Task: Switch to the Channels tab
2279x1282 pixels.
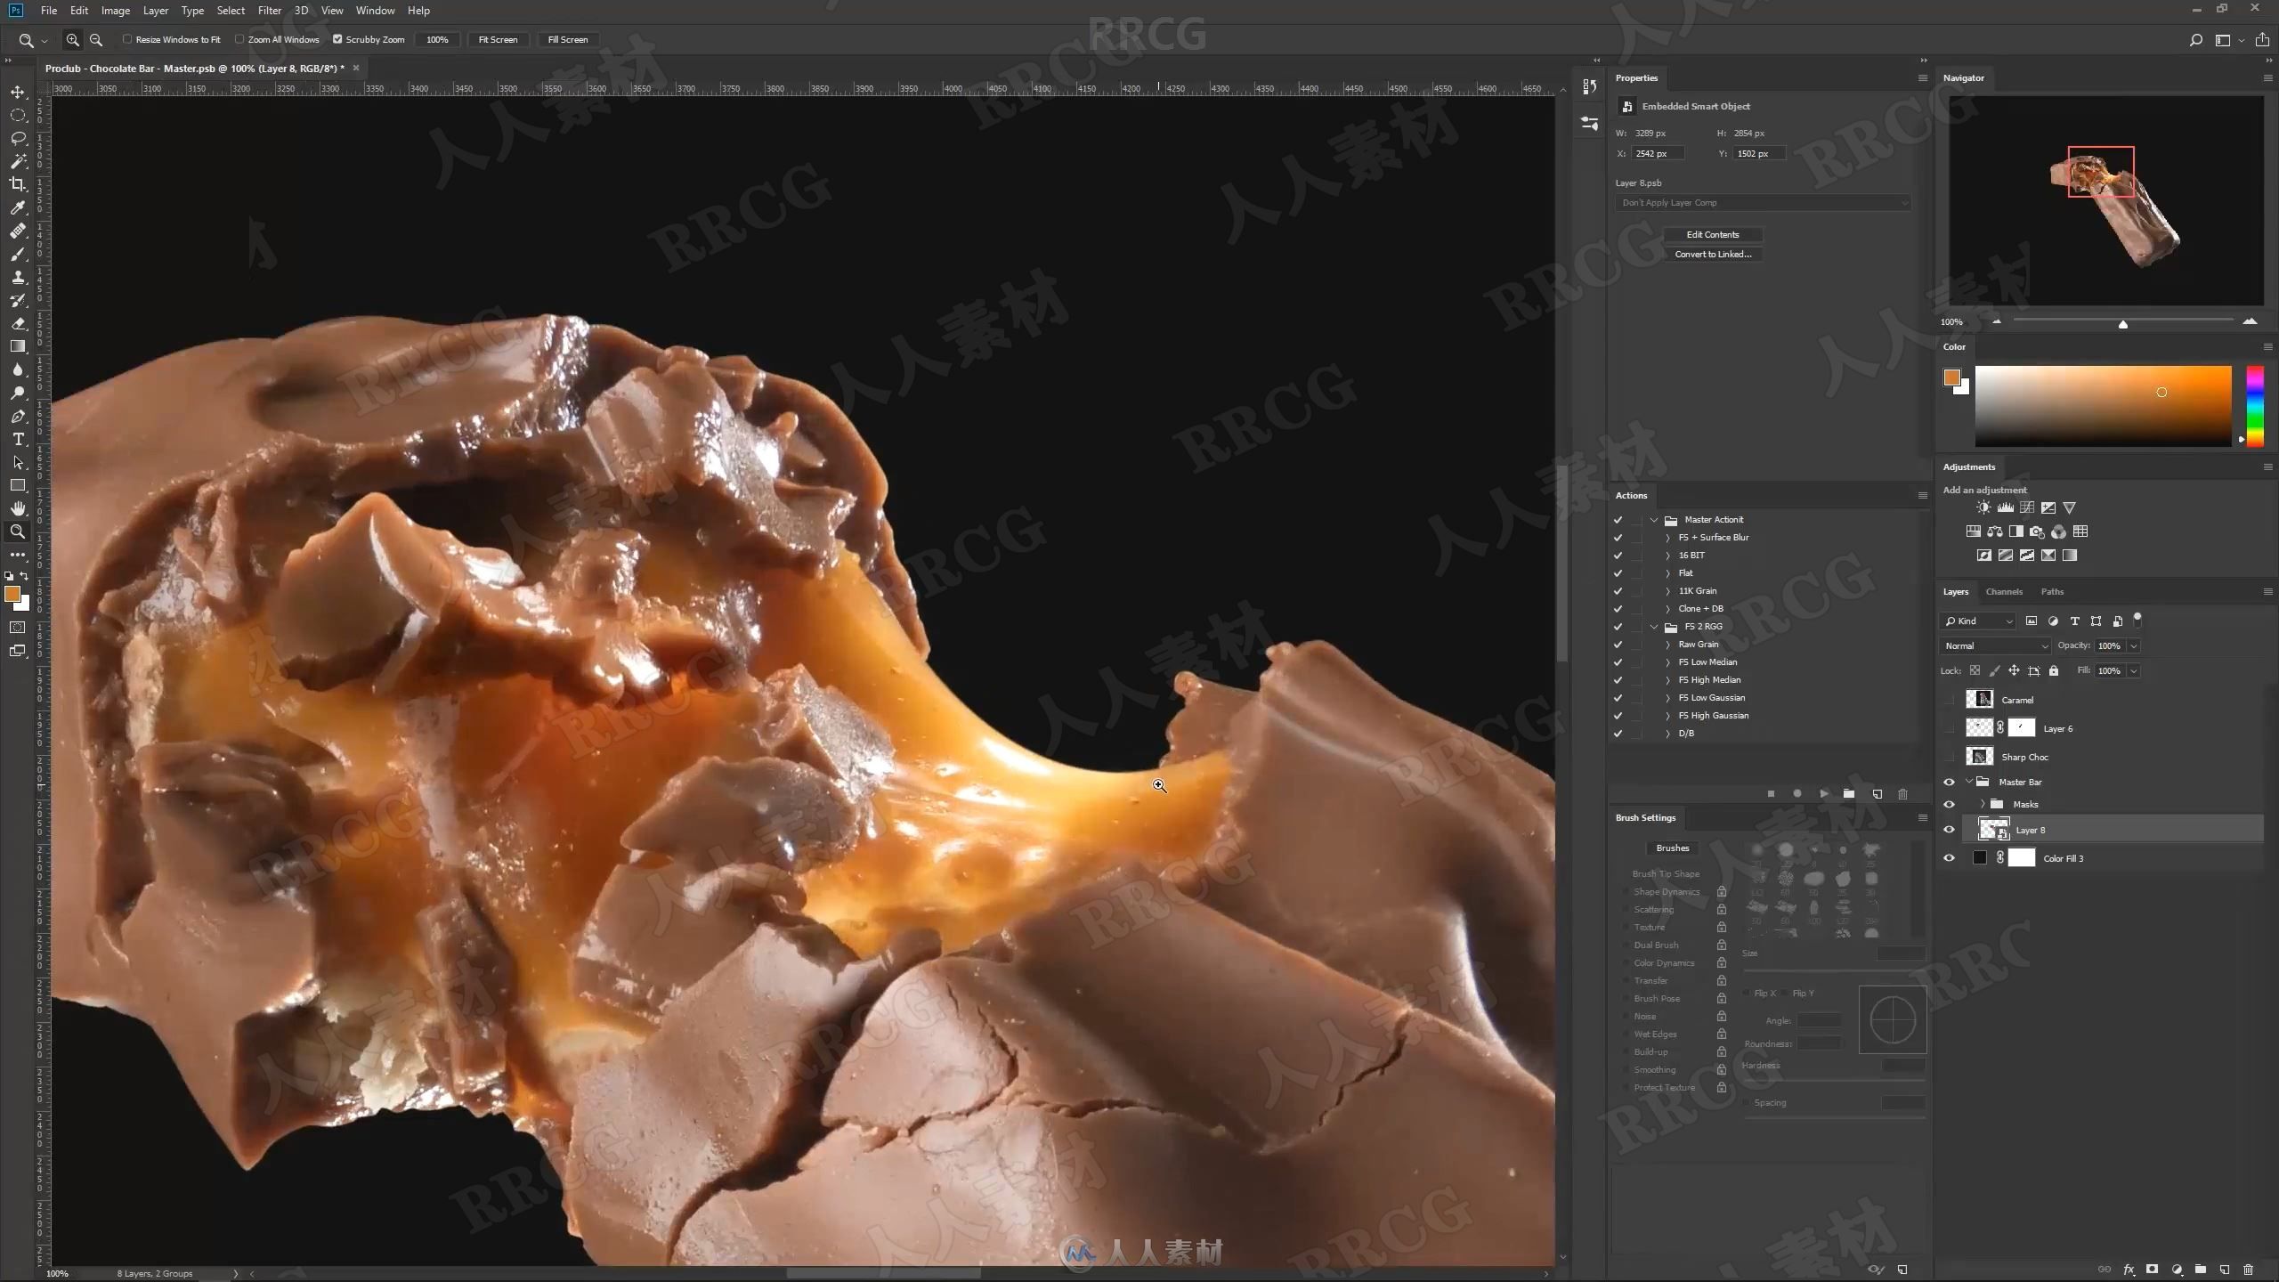Action: click(x=2004, y=592)
